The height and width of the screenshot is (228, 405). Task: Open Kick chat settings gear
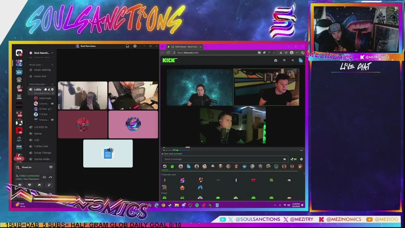pos(301,159)
